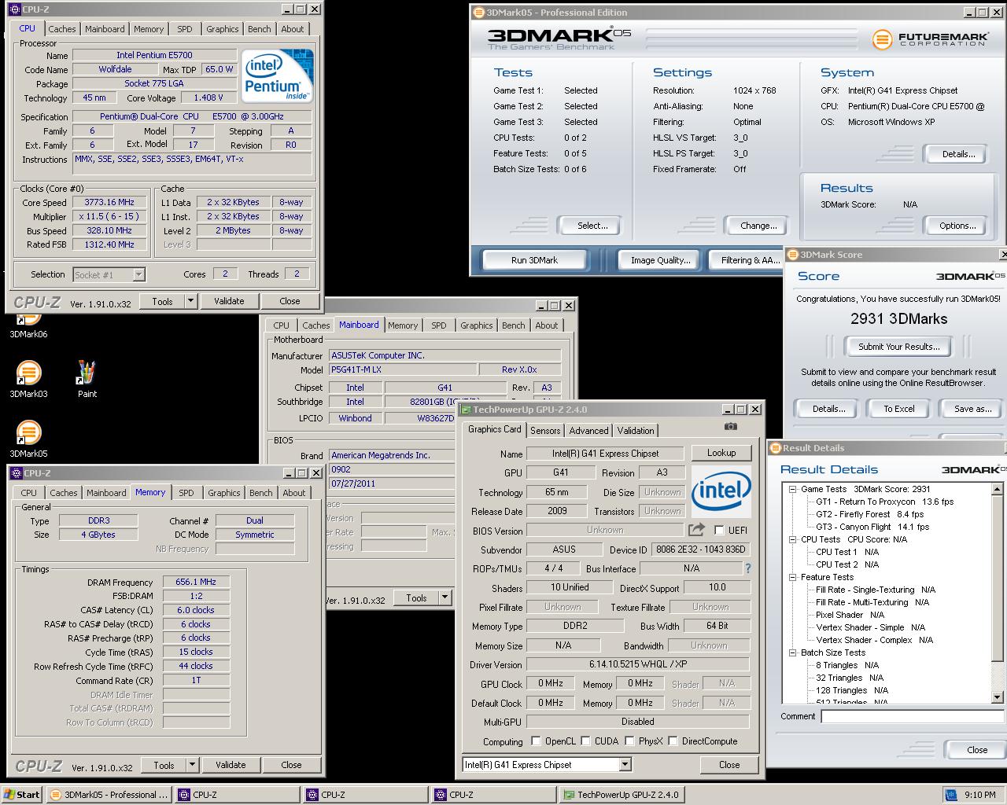Switch to Sensors tab in GPU-Z
Screen dimensions: 1007x805
click(x=545, y=431)
